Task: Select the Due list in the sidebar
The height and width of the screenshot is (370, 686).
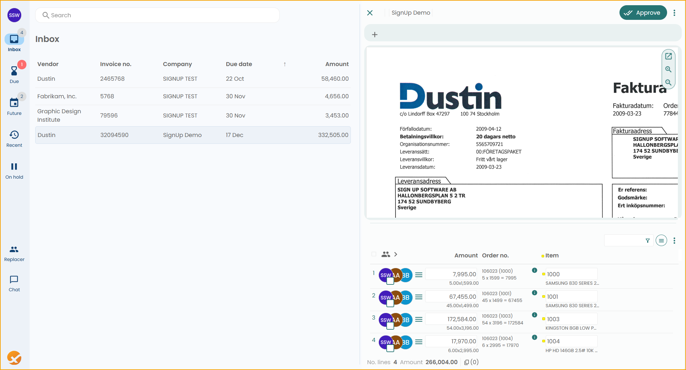Action: [14, 72]
